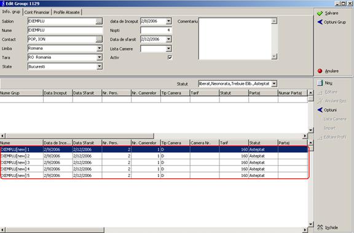Expand the Lista Camere dropdown
Viewport: 354px width, 233px height.
[x=168, y=49]
